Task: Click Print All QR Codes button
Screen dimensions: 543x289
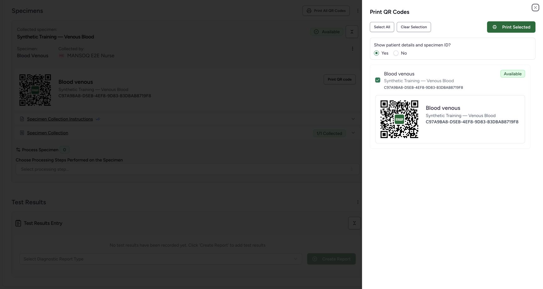Action: pos(326,11)
